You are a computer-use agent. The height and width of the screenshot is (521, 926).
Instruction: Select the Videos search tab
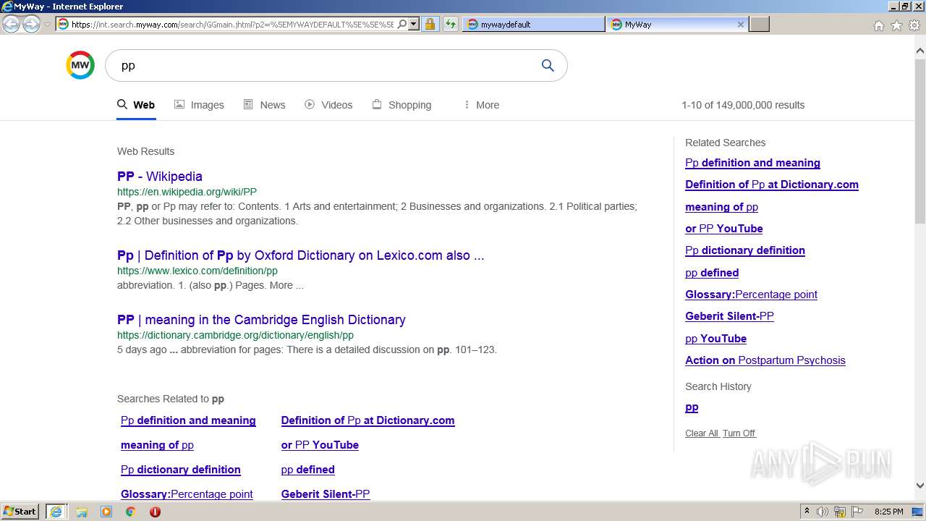click(328, 105)
